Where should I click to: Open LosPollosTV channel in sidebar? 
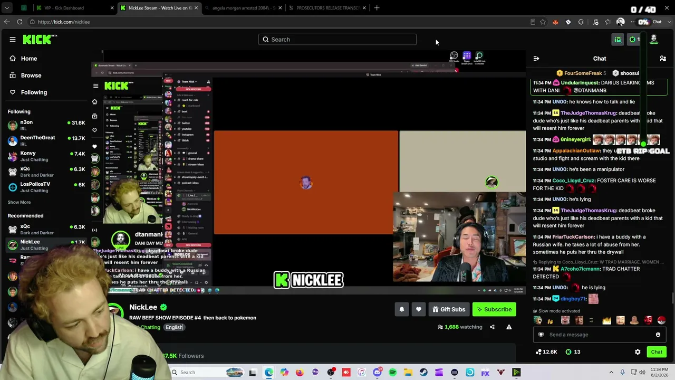[46, 187]
